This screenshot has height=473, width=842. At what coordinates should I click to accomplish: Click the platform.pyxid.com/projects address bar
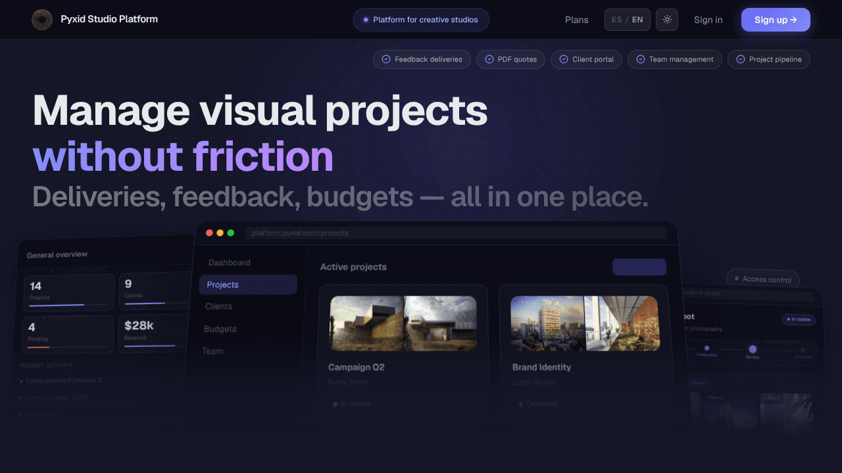[456, 233]
